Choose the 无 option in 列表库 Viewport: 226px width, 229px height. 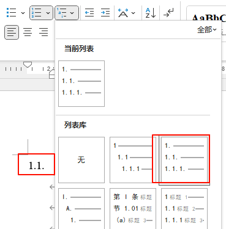pyautogui.click(x=81, y=160)
